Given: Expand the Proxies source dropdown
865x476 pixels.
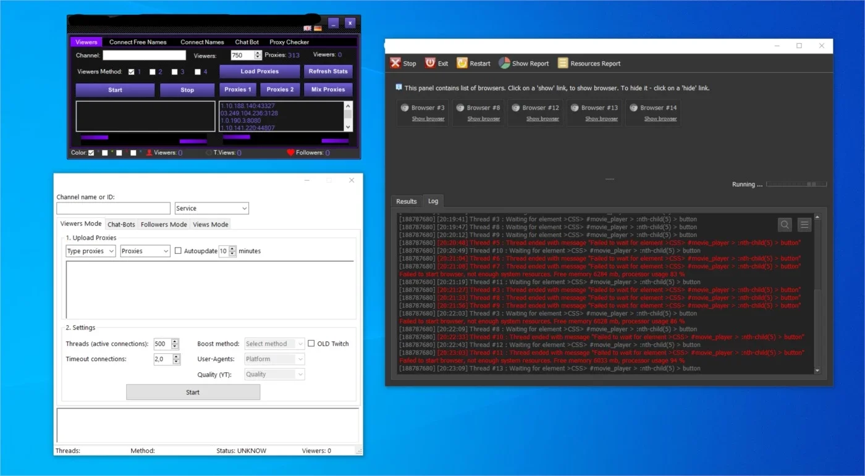Looking at the screenshot, I should tap(145, 251).
